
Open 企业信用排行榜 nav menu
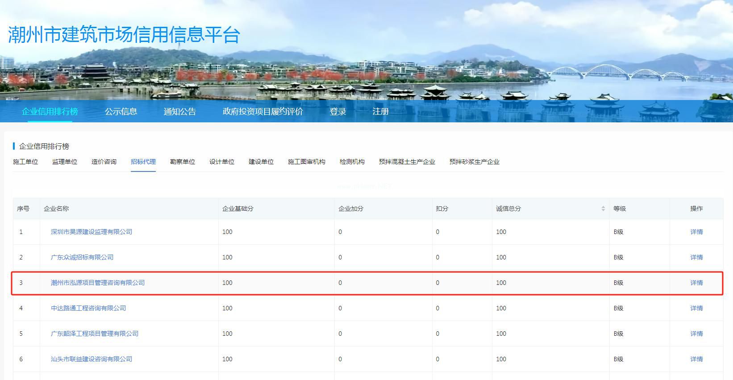[x=50, y=112]
